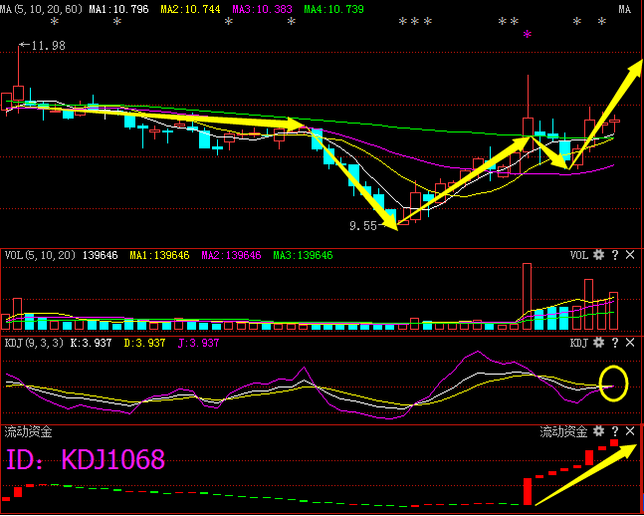644x516 pixels.
Task: Click the MA4:10.739 value
Action: (x=333, y=9)
